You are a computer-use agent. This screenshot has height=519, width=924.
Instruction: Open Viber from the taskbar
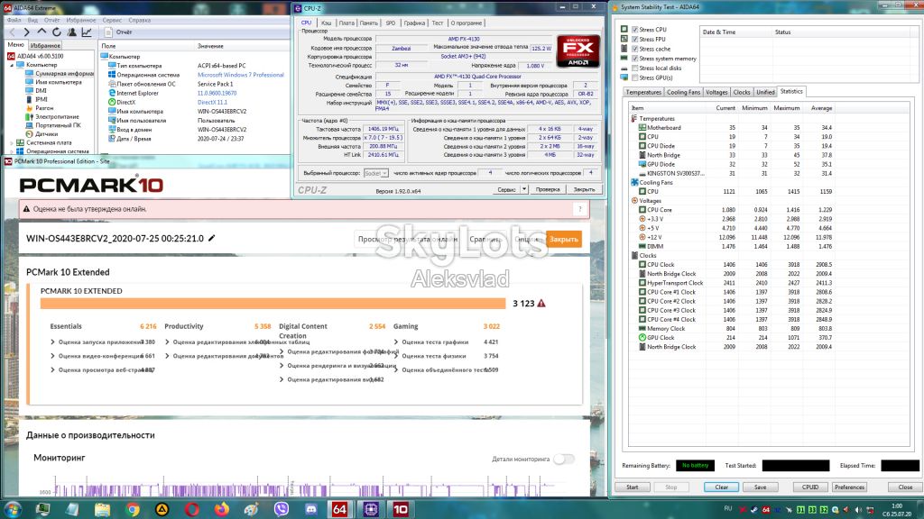tap(282, 510)
